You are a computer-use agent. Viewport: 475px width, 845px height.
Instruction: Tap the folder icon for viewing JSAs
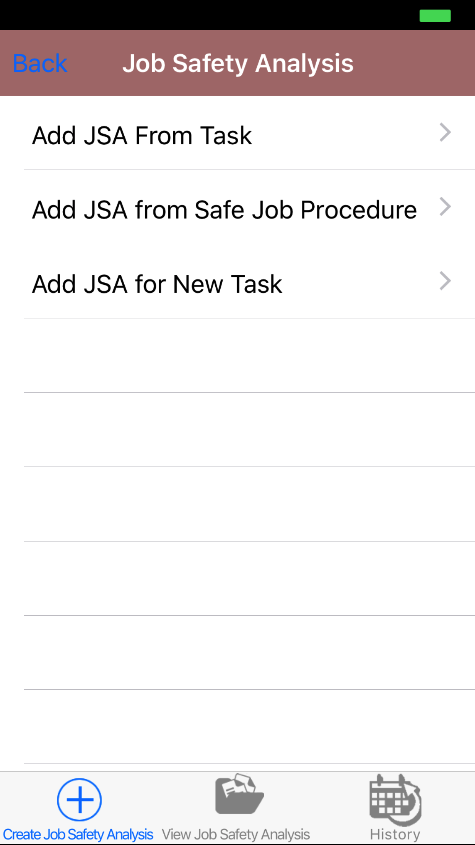[239, 794]
